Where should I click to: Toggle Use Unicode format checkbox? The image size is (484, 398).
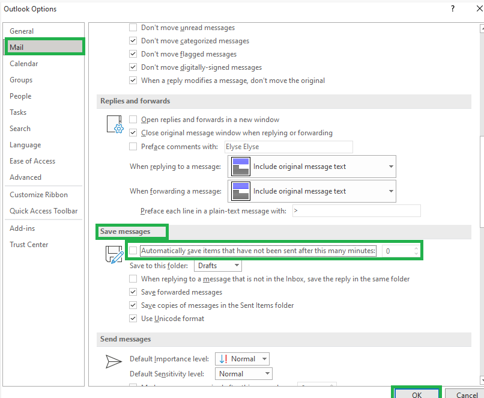point(133,318)
